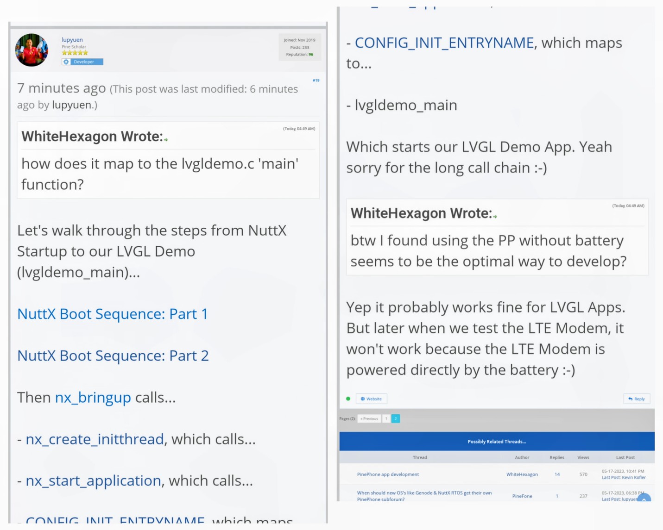Image resolution: width=663 pixels, height=530 pixels.
Task: Click CONFIG_INIT_ENTRYNAME link in right column
Action: (444, 43)
